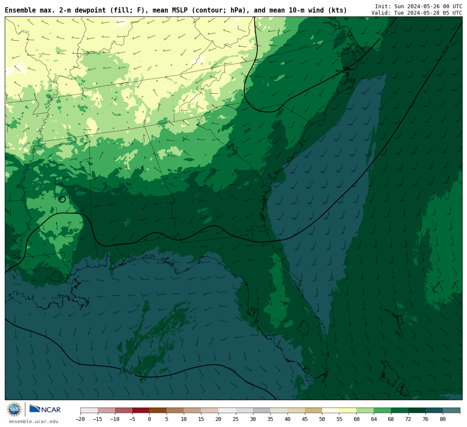Click the 1012 isobar contour label
Viewport: 467px width, 427px height.
(x=384, y=32)
